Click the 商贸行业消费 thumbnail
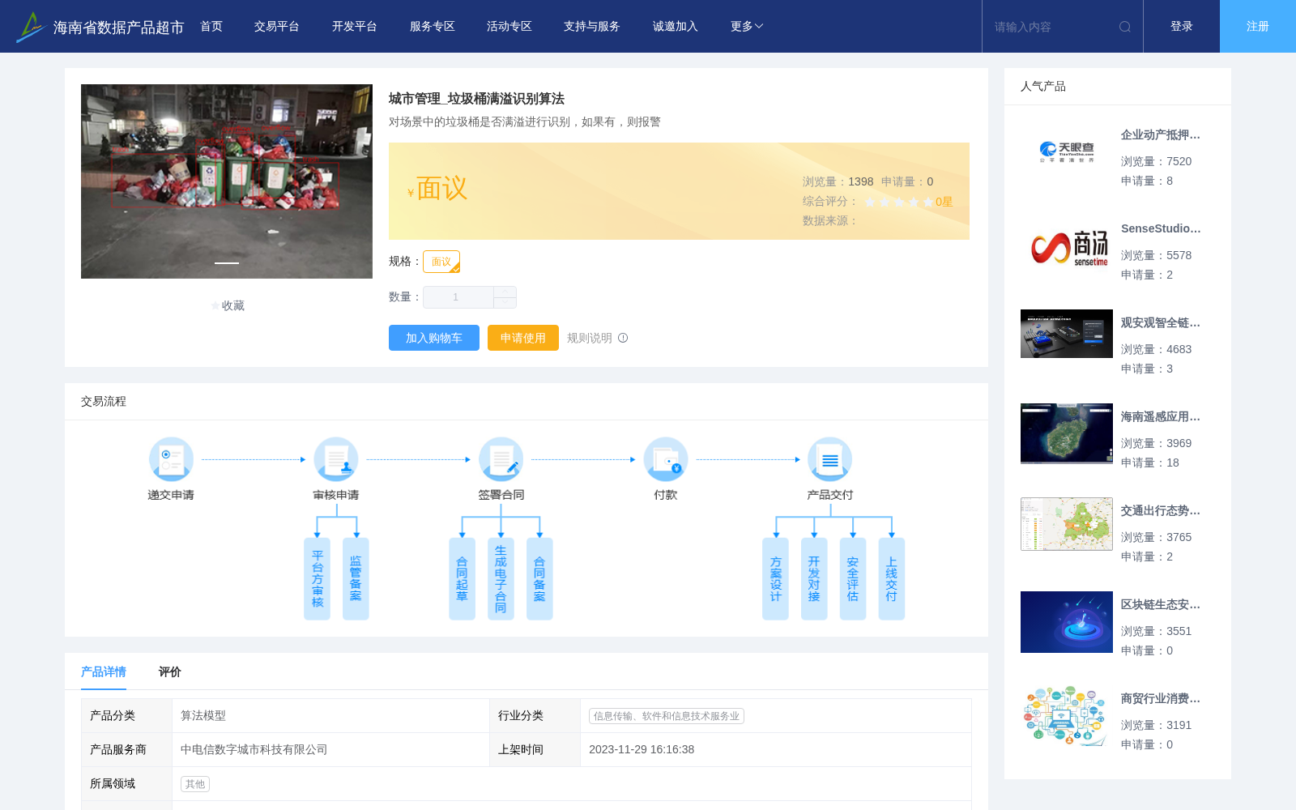The image size is (1296, 810). (1067, 716)
